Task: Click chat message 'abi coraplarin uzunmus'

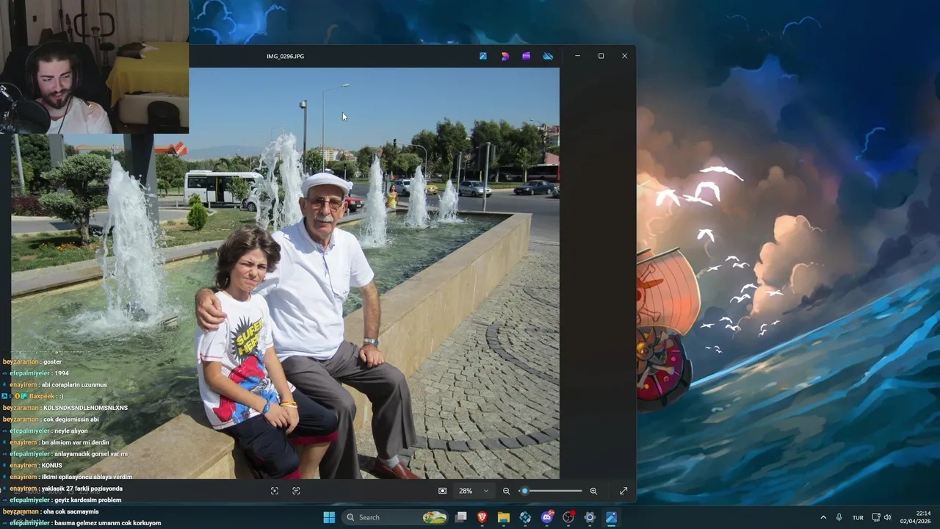Action: 74,385
